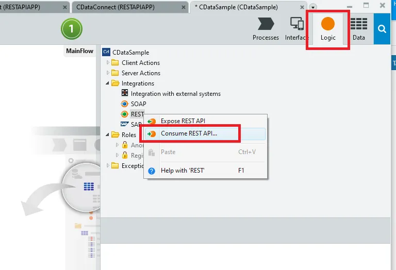The image size is (396, 270).
Task: Collapse the Integrations folder
Action: [108, 83]
